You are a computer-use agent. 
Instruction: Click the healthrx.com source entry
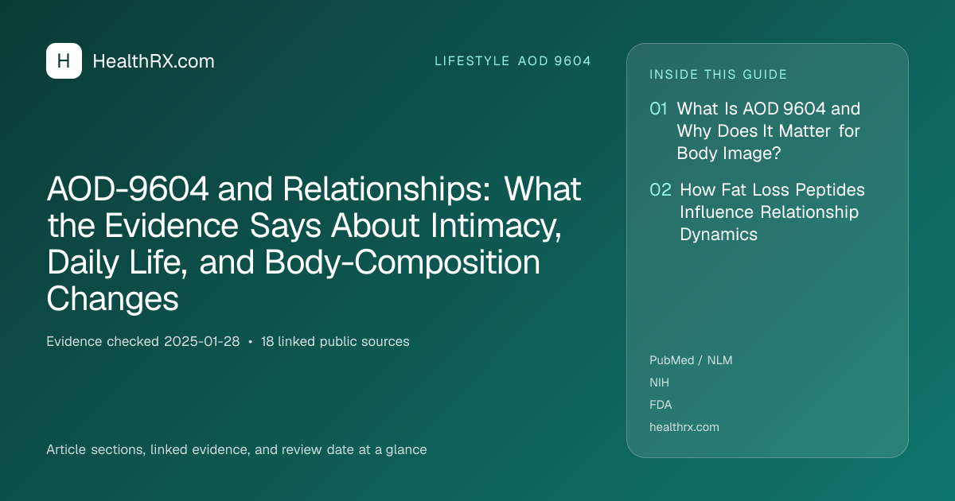(684, 427)
